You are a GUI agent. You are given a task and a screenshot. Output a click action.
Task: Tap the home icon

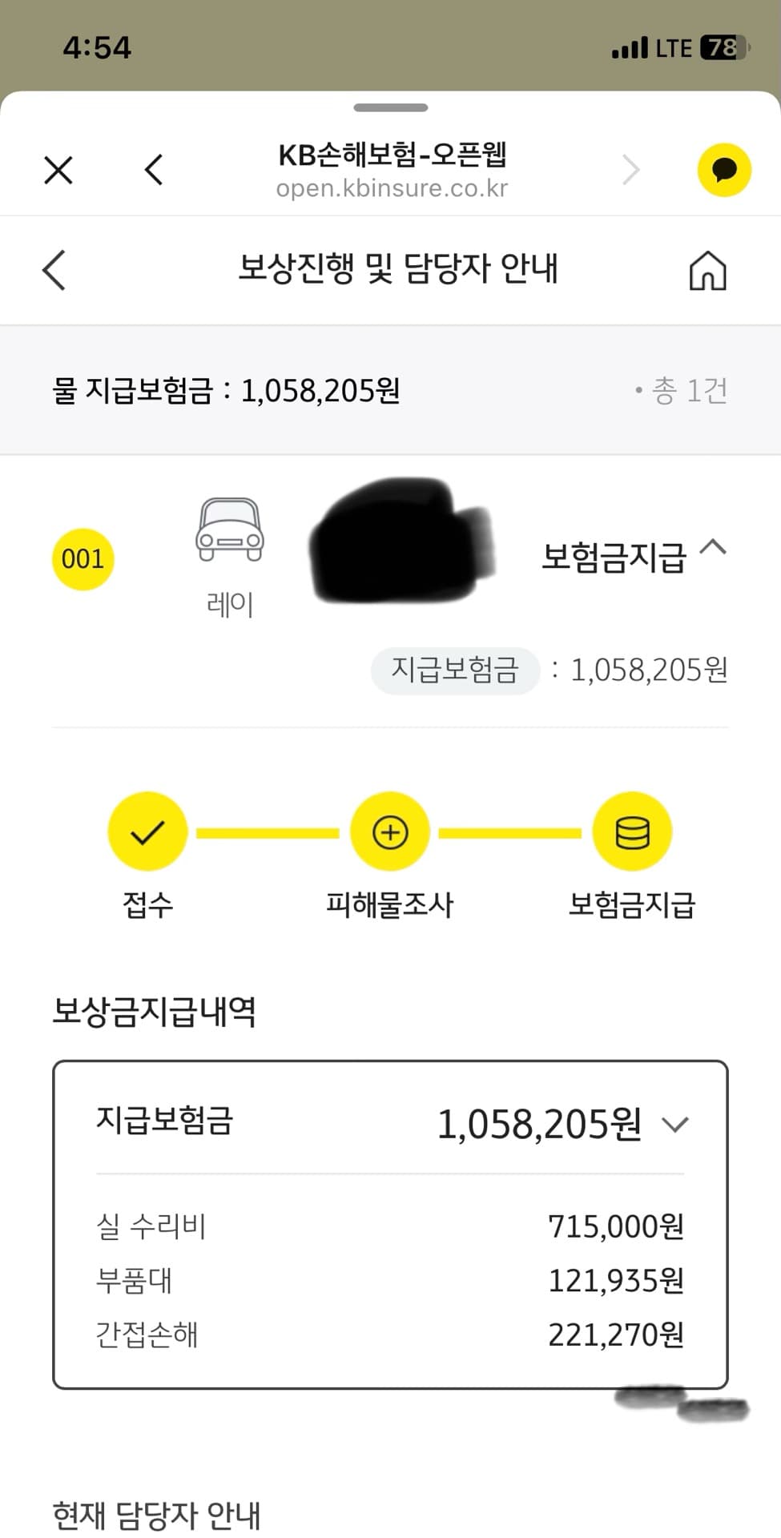click(x=707, y=270)
